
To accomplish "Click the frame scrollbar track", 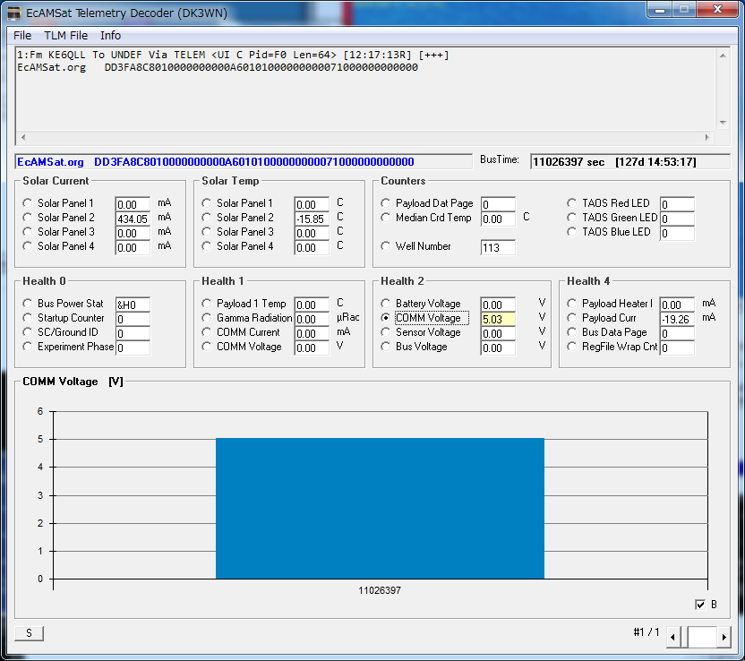I will (x=702, y=637).
